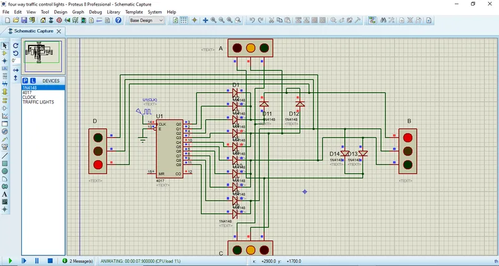Screen dimensions: 499x266
Task: Switch to the Schematic Capture tab
Action: tap(30, 31)
